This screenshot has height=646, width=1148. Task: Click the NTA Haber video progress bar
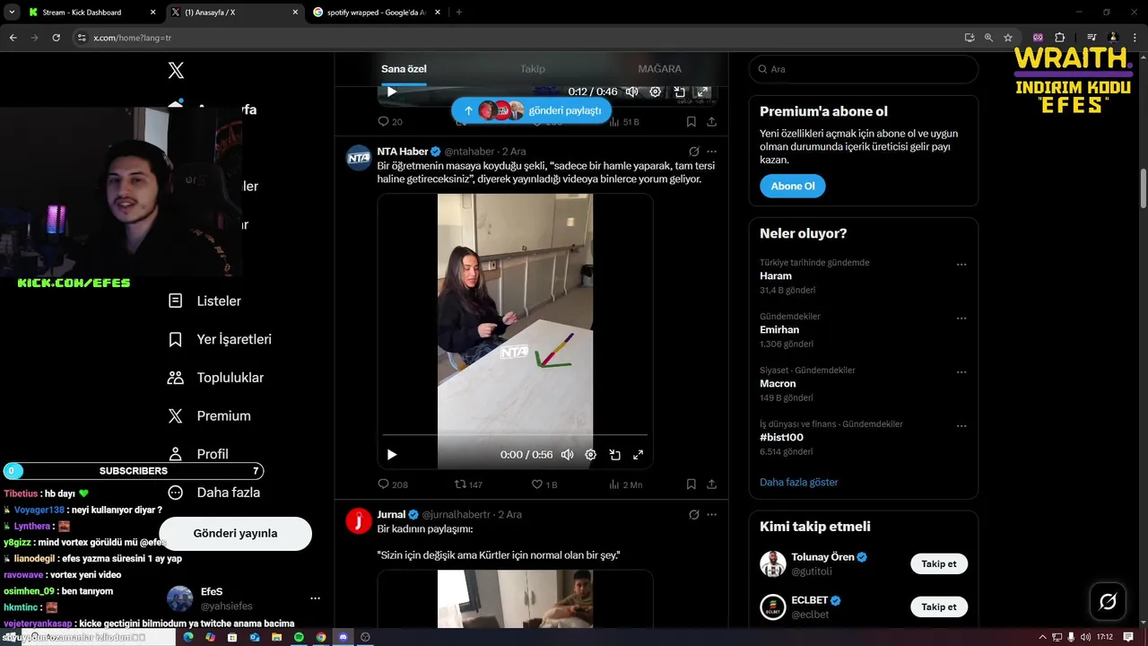point(515,436)
